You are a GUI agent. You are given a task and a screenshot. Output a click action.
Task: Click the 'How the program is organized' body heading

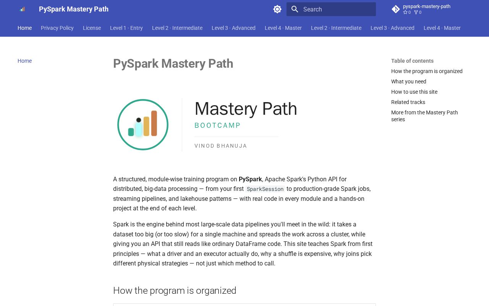tap(175, 291)
